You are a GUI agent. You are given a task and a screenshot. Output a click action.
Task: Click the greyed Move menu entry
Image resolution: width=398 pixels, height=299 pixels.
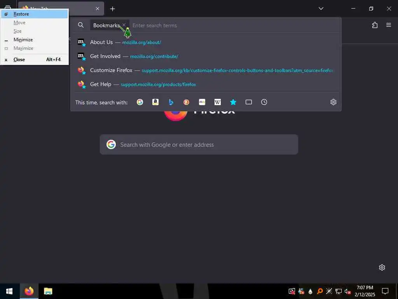point(35,23)
